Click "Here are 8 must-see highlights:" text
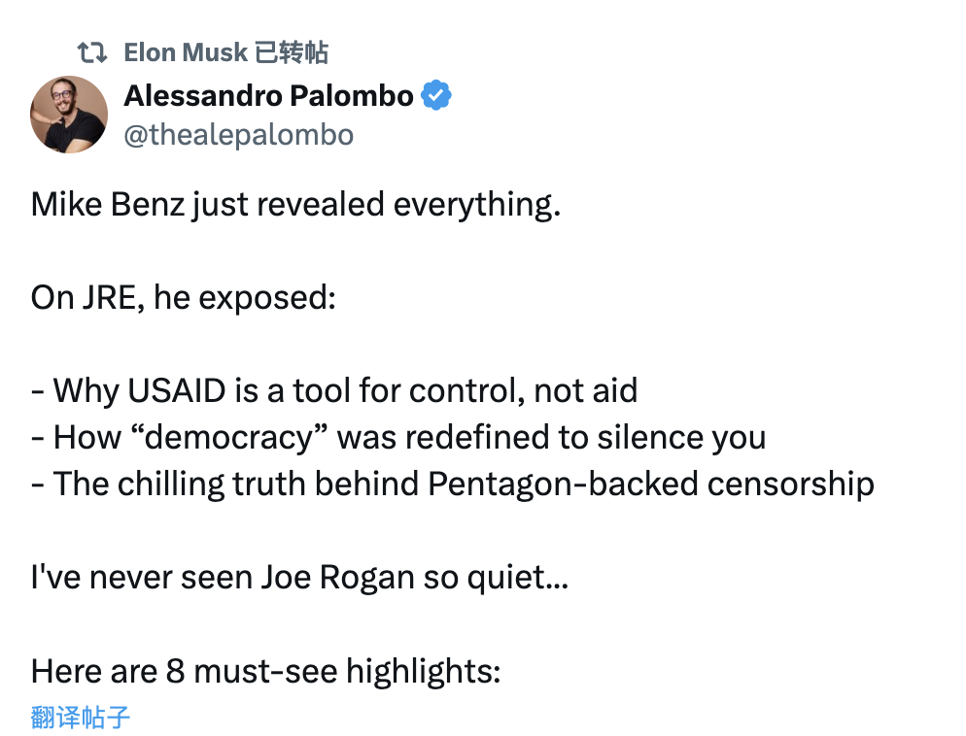Image resolution: width=966 pixels, height=736 pixels. pyautogui.click(x=265, y=671)
